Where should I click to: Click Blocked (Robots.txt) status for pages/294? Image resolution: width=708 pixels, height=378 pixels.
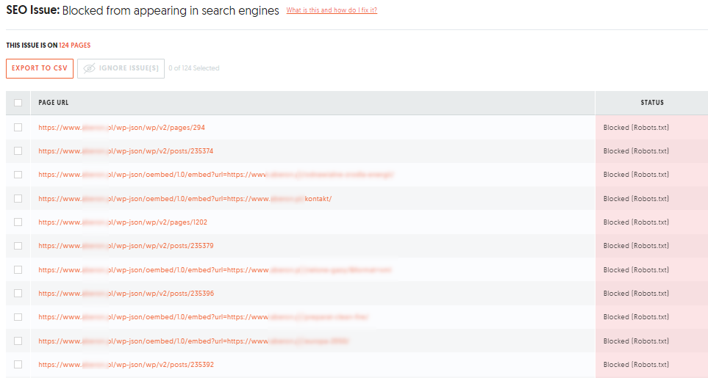tap(636, 128)
